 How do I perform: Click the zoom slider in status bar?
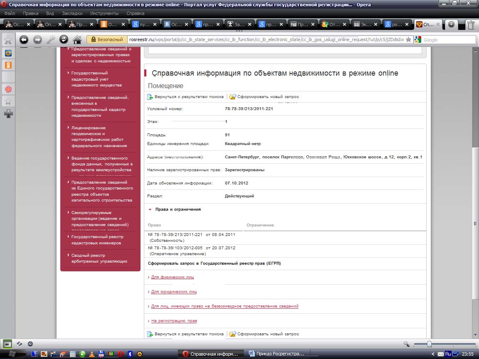tap(430, 344)
